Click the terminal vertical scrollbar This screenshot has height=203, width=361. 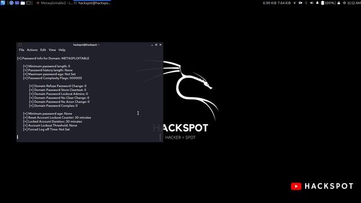pyautogui.click(x=160, y=137)
